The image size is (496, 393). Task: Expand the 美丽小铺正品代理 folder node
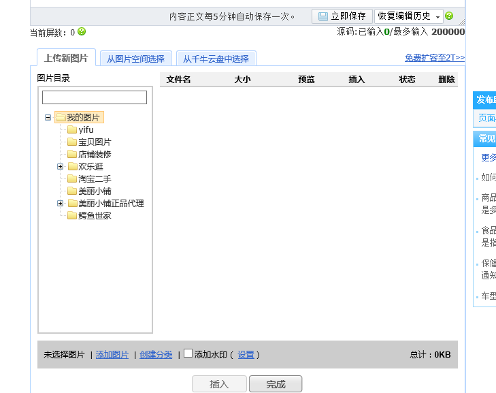click(60, 203)
